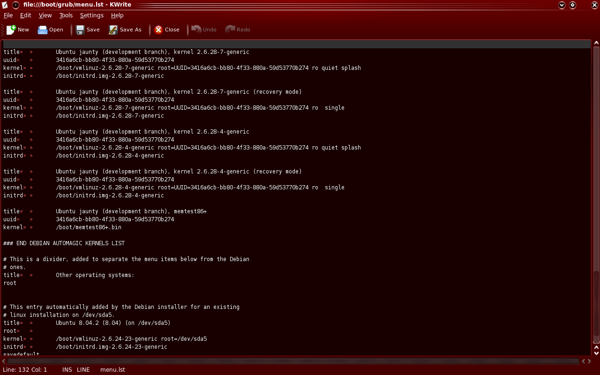The width and height of the screenshot is (600, 375).
Task: Open the View menu
Action: [45, 15]
